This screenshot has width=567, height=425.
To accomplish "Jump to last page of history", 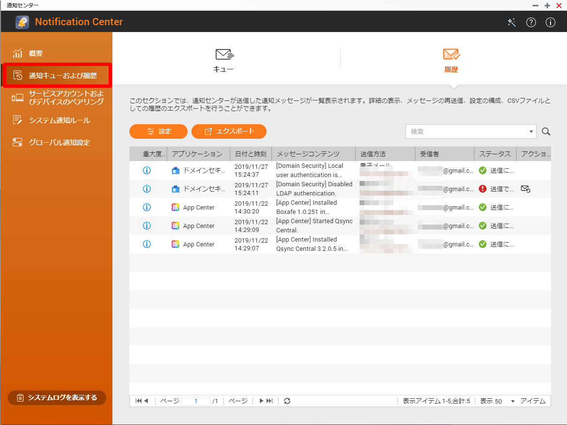I will pos(269,401).
